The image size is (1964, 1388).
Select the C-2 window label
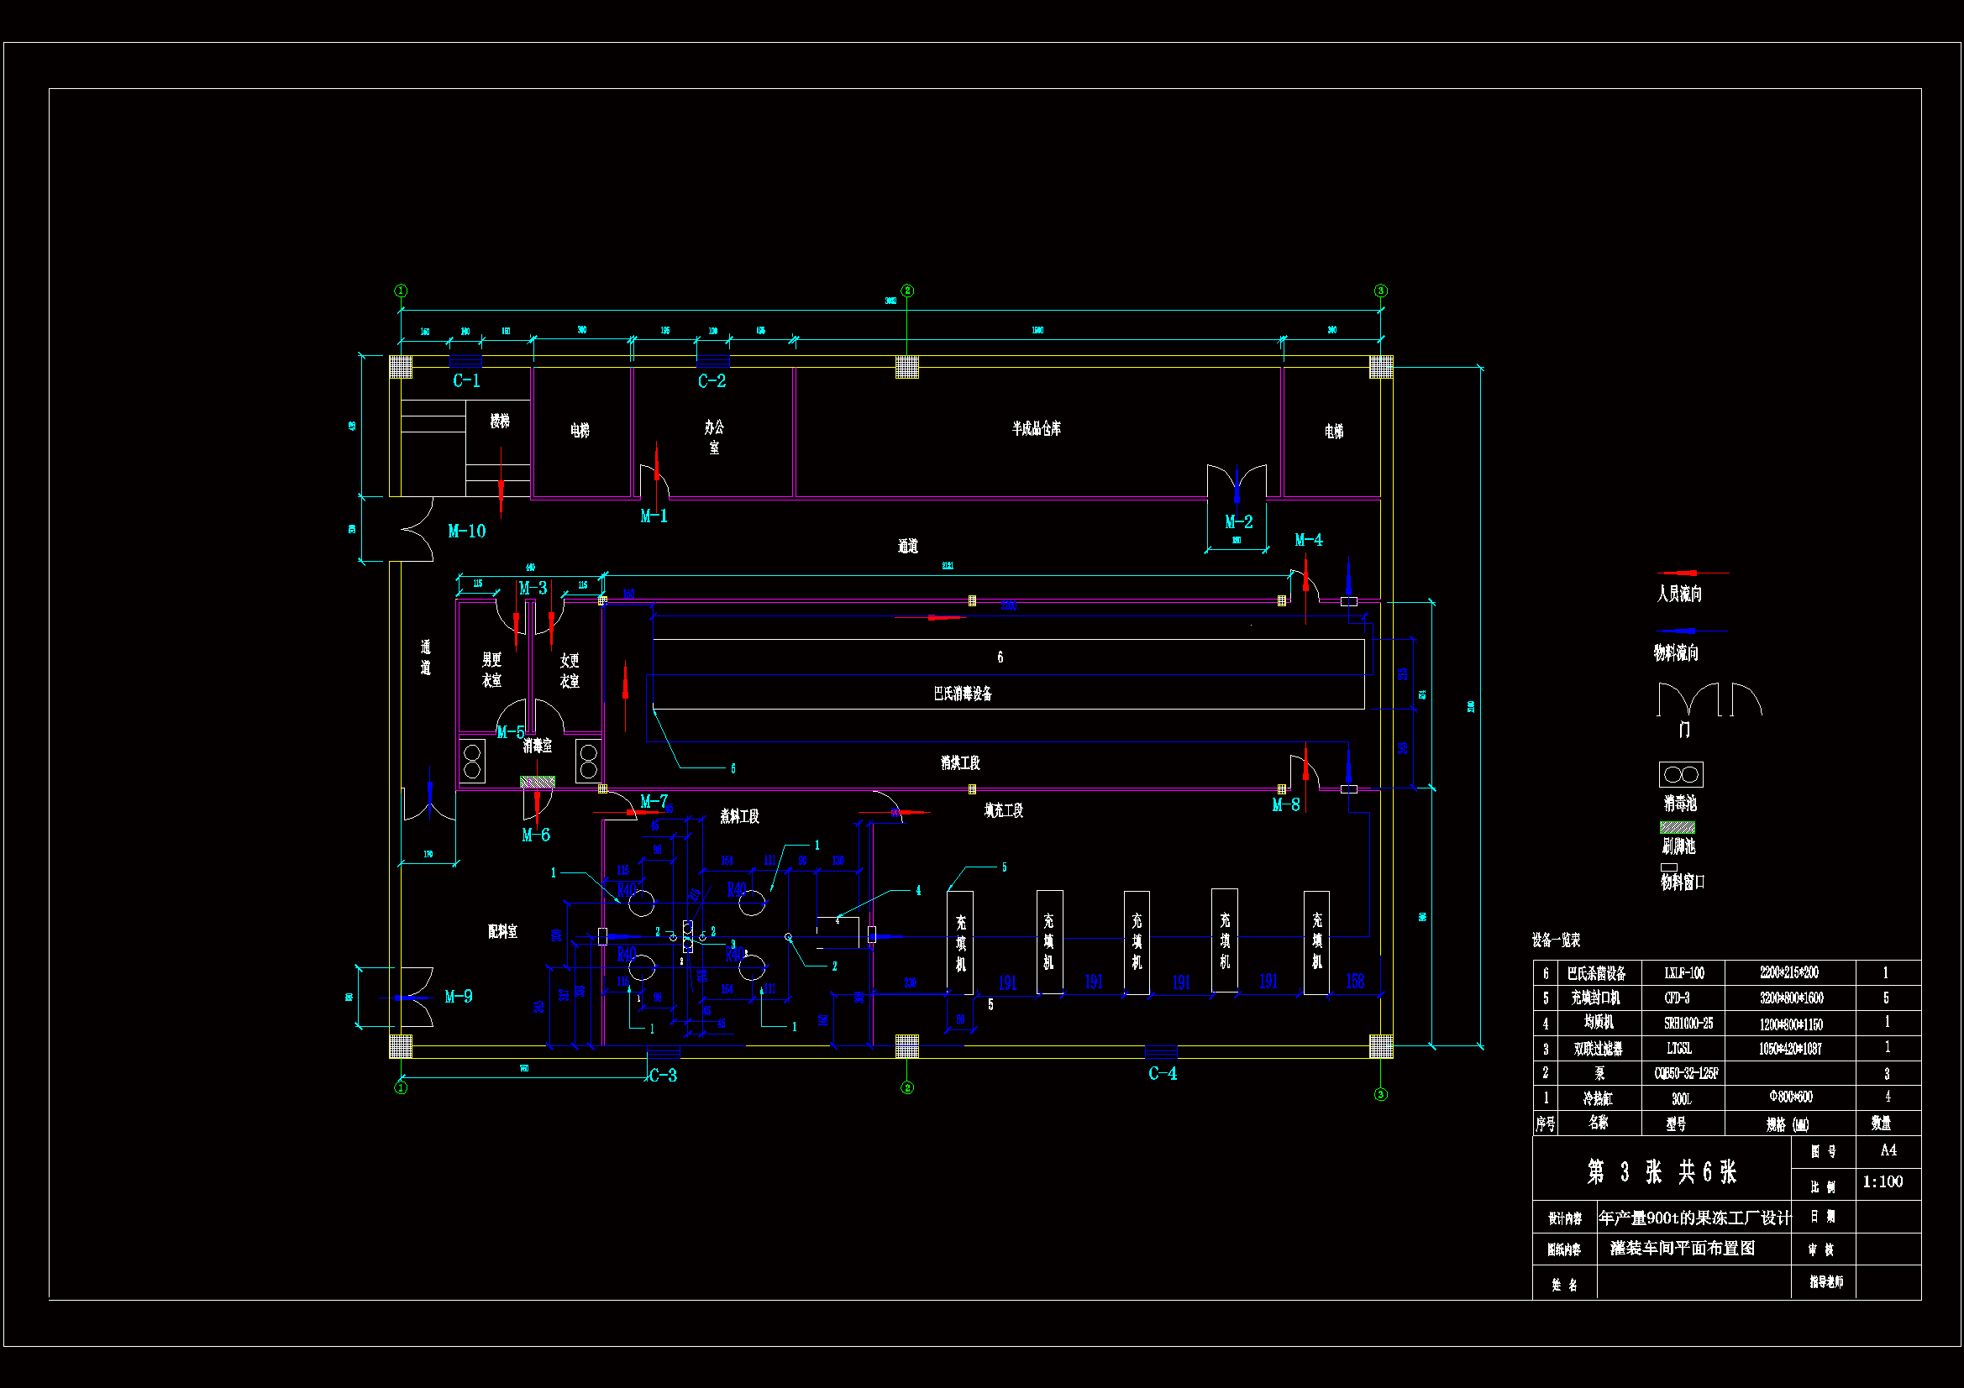coord(712,381)
